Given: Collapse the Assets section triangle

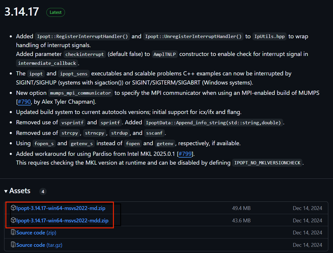Looking at the screenshot, I should [6, 191].
